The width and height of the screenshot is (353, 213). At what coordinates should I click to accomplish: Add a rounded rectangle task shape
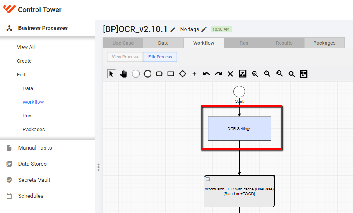159,74
